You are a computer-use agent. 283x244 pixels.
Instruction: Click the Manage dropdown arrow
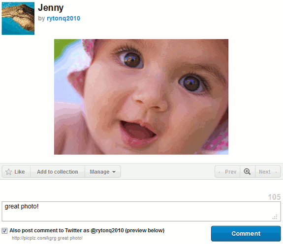pyautogui.click(x=114, y=172)
